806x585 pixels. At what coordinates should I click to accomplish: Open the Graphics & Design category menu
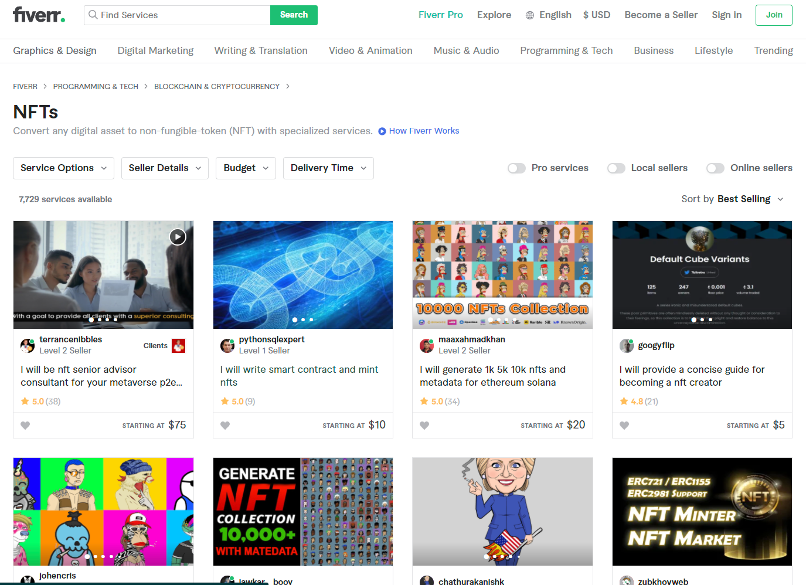pyautogui.click(x=55, y=51)
